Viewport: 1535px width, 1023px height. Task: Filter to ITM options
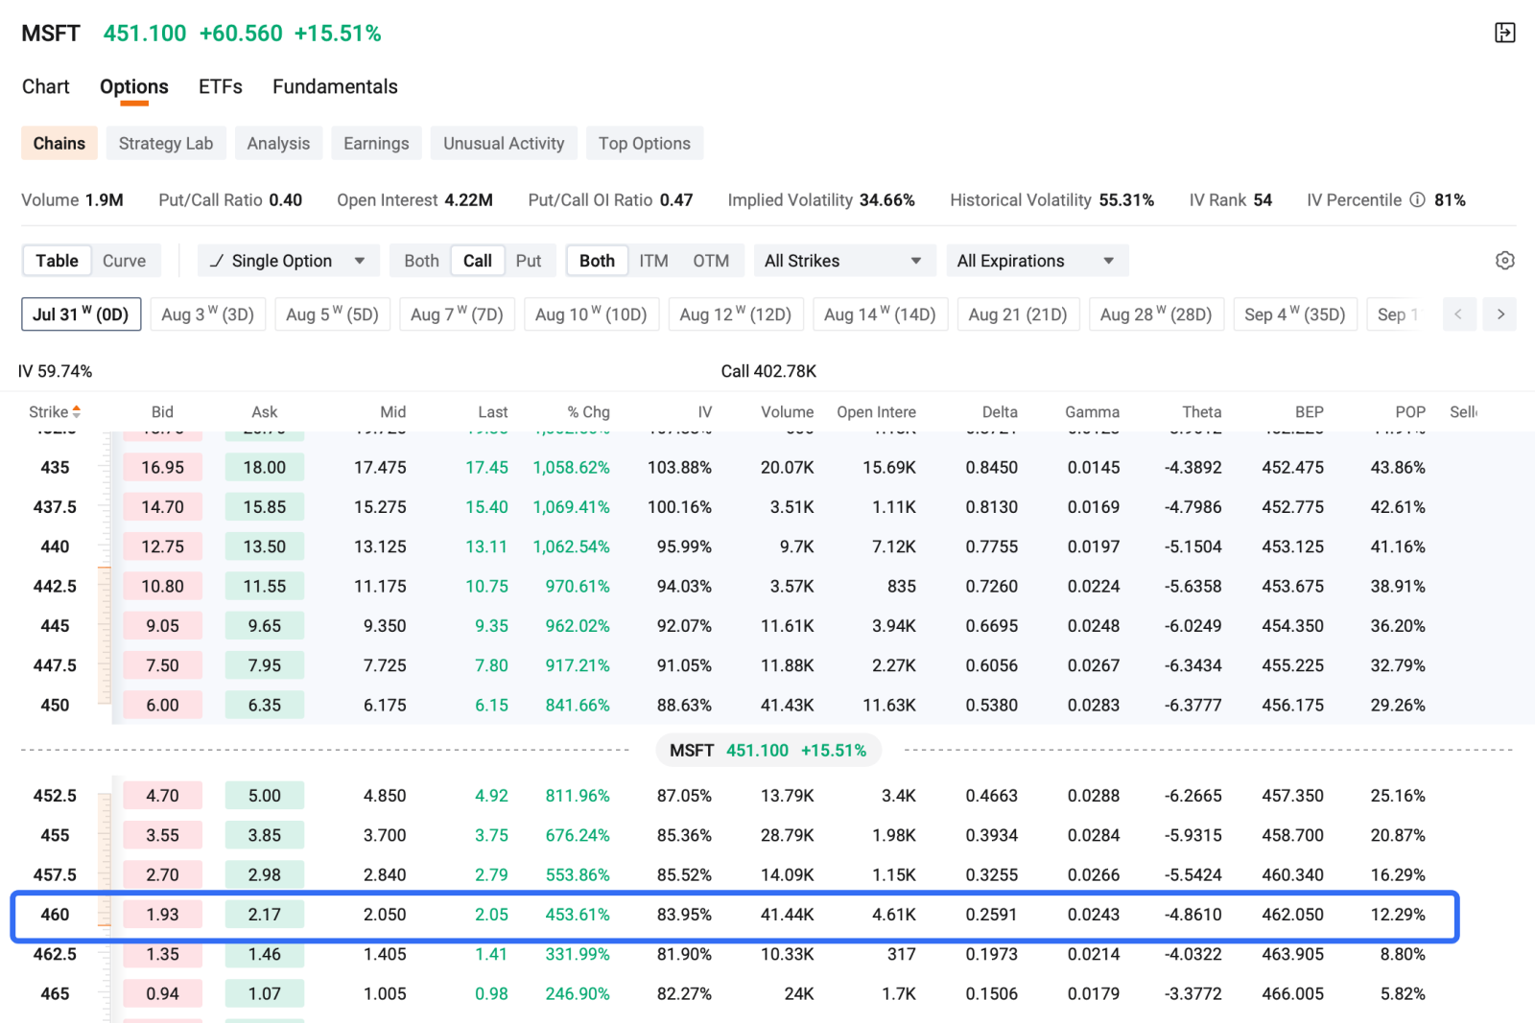654,261
